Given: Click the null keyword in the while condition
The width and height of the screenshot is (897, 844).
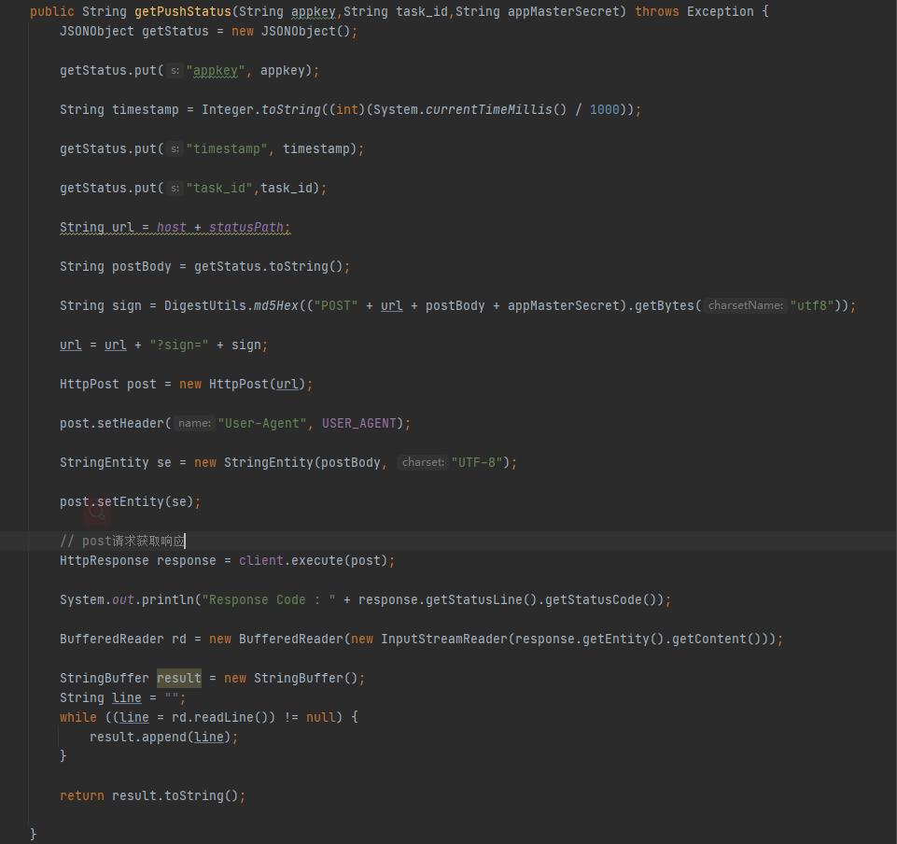Looking at the screenshot, I should click(x=321, y=717).
